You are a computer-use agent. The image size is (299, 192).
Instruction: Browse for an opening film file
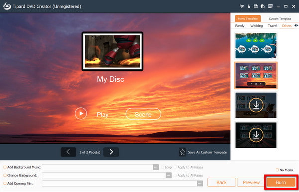[200, 183]
